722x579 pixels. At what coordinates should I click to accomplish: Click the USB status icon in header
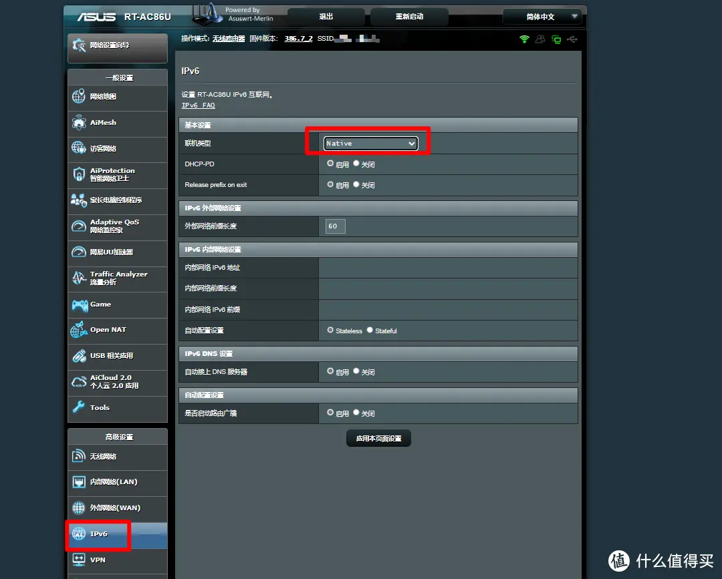[572, 39]
